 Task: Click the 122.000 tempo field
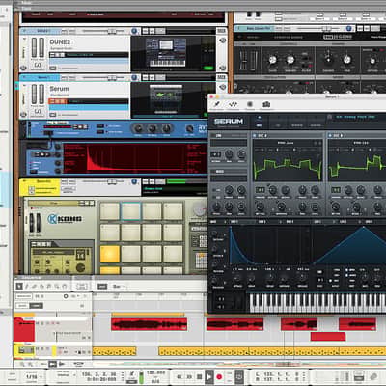155,372
